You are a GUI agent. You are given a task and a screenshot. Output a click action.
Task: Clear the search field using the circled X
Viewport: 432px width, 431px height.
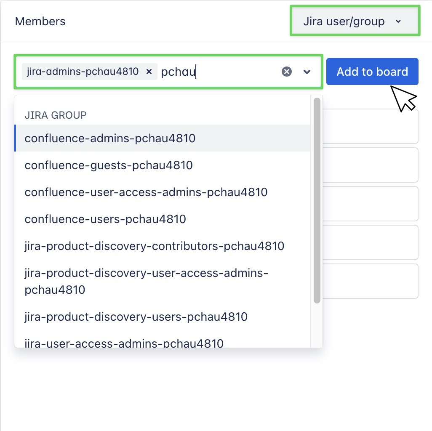coord(287,71)
